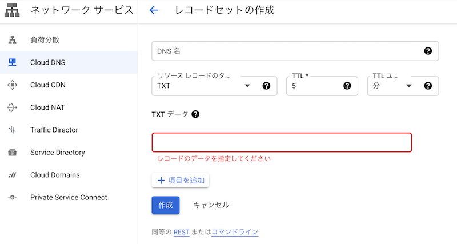Open Traffic Director from sidebar
This screenshot has height=244, width=457.
pyautogui.click(x=54, y=130)
